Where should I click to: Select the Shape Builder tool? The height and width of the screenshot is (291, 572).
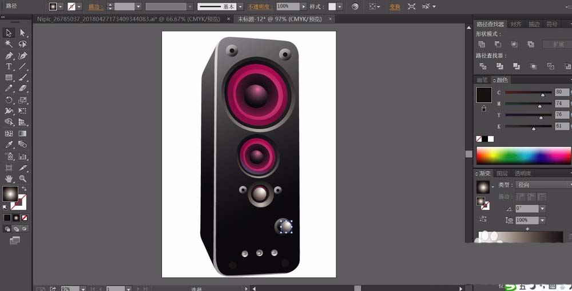coord(9,122)
